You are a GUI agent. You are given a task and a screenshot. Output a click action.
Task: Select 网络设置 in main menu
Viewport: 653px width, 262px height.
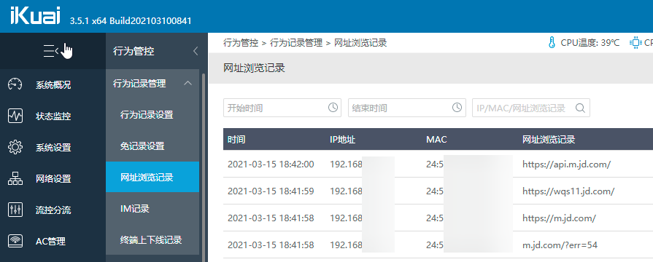pyautogui.click(x=53, y=179)
